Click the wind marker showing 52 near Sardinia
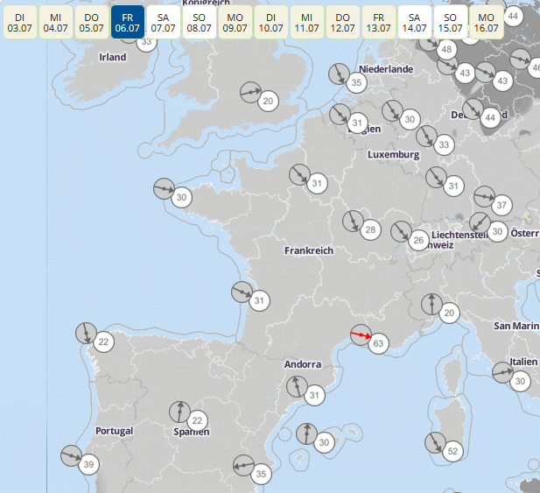Image resolution: width=540 pixels, height=493 pixels. coord(452,451)
